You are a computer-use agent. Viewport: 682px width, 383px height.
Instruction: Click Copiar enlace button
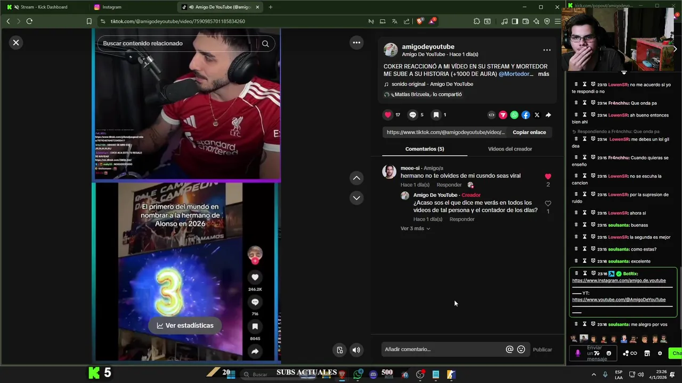529,132
